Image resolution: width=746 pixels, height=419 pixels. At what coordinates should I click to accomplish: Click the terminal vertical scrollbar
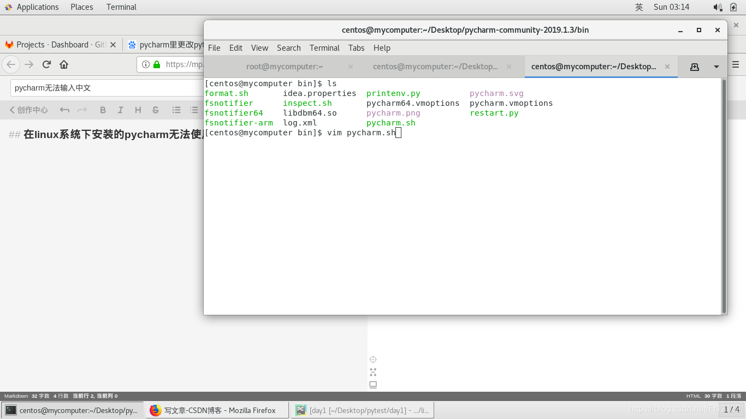[x=724, y=196]
